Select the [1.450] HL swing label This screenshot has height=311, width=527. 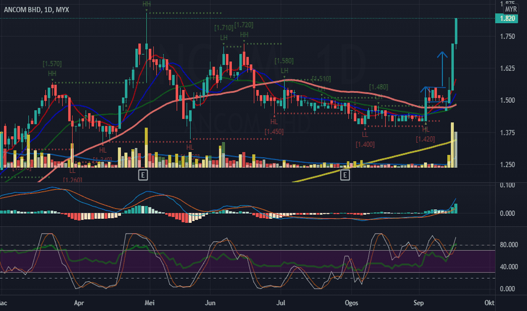(274, 127)
